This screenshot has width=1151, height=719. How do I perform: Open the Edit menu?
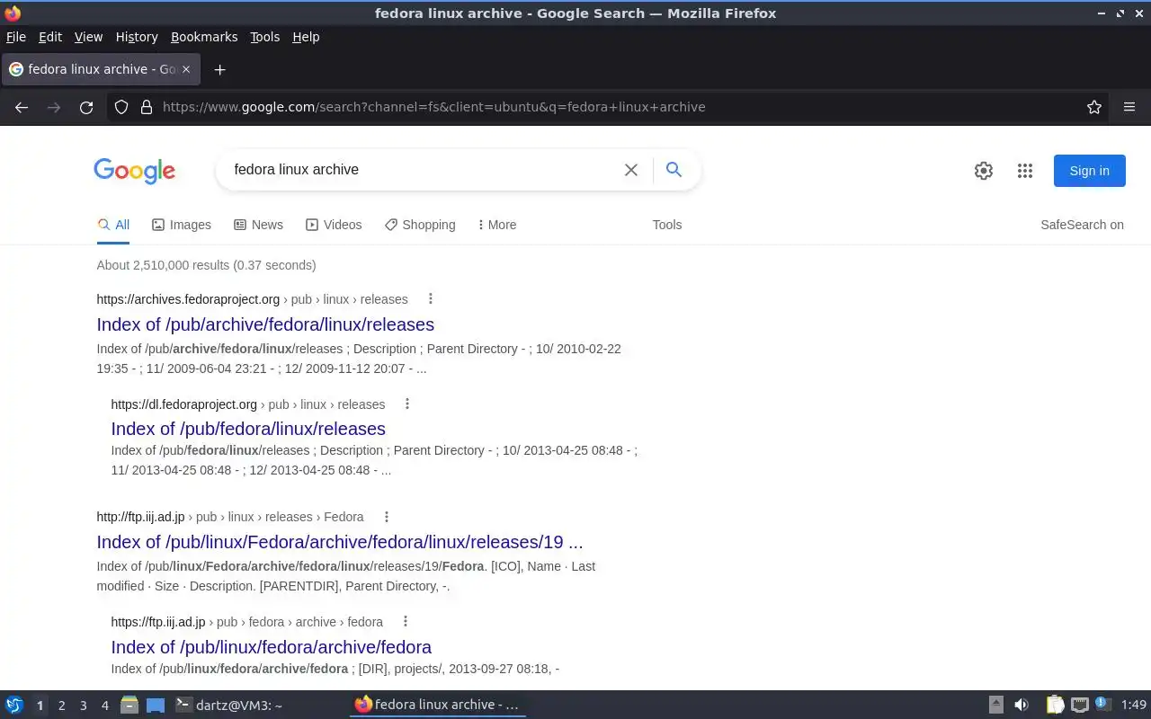tap(50, 37)
